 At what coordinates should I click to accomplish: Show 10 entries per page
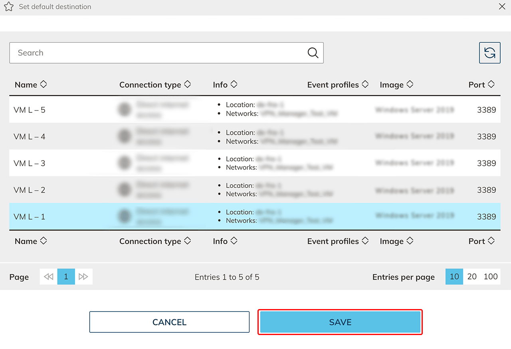[x=454, y=277]
